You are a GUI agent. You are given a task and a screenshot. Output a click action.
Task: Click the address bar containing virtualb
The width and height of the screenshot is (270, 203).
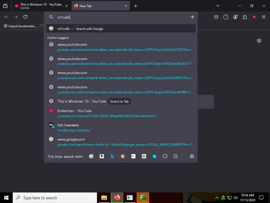click(x=120, y=17)
